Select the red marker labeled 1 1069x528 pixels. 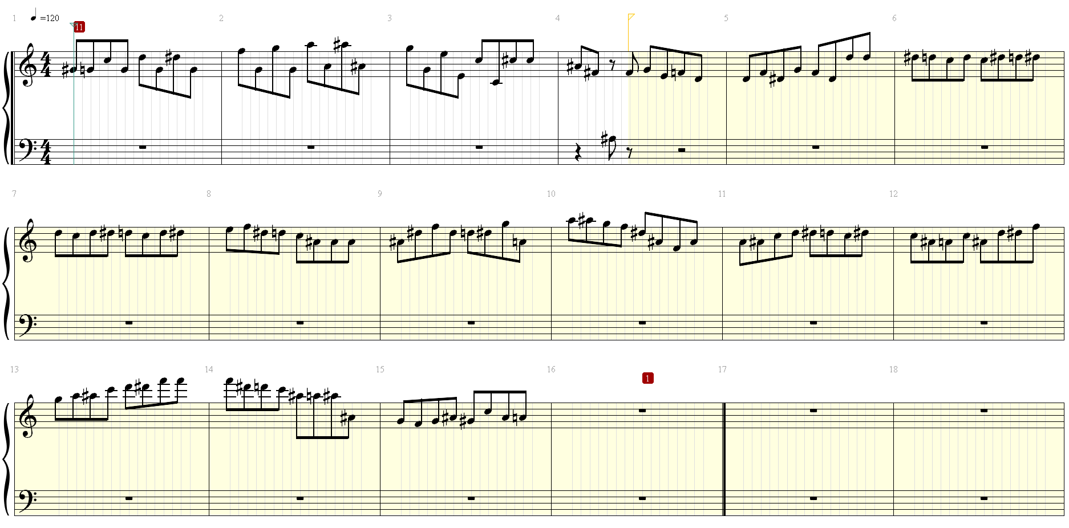tap(647, 378)
